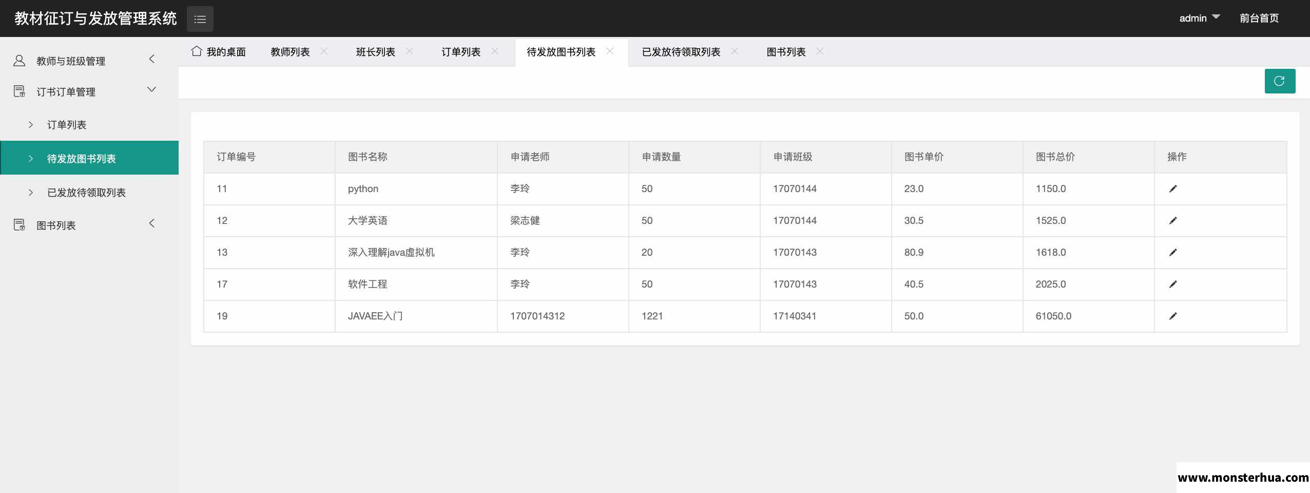Click total price 1150.0
The height and width of the screenshot is (493, 1310).
1051,189
